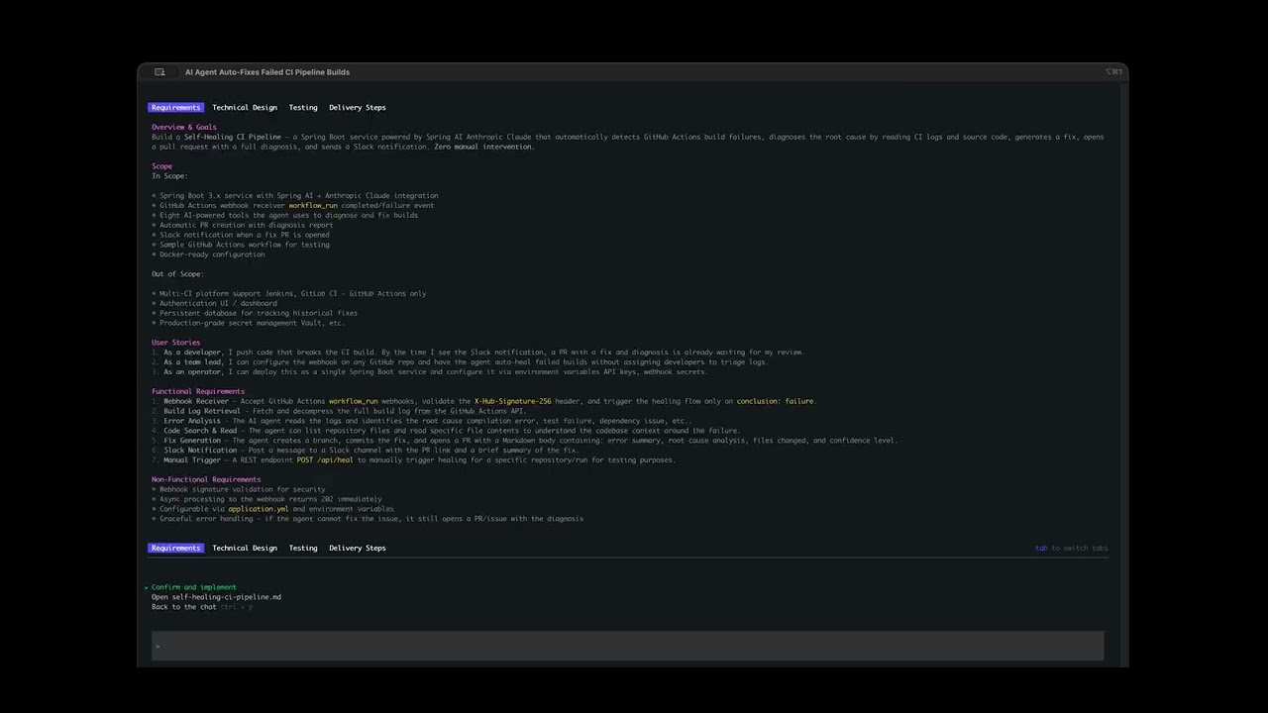Click the Scope section heading
The image size is (1268, 713).
coord(161,166)
